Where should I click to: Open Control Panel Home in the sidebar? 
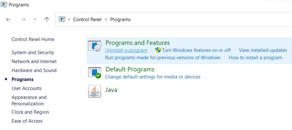(33, 39)
